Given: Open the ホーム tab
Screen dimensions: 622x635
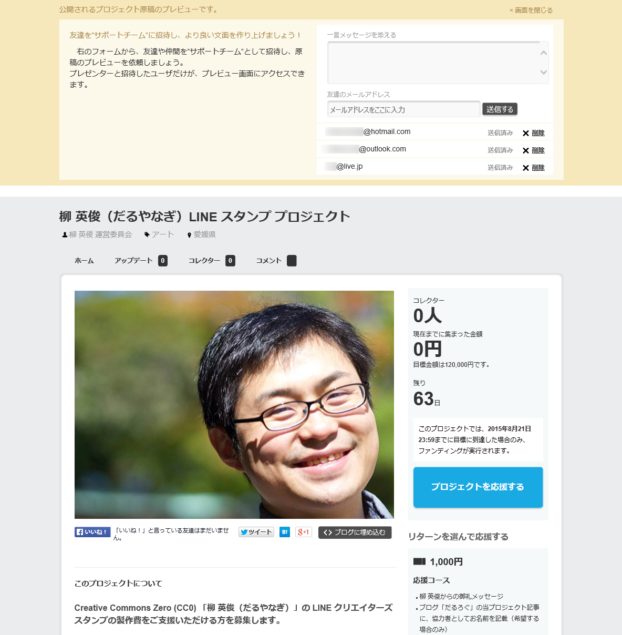Looking at the screenshot, I should (x=84, y=261).
